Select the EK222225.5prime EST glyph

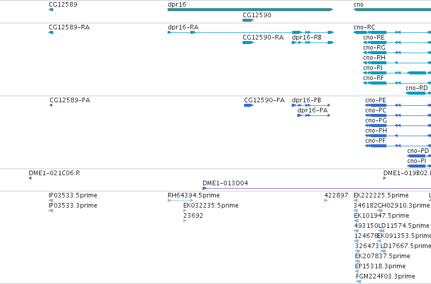pyautogui.click(x=356, y=200)
